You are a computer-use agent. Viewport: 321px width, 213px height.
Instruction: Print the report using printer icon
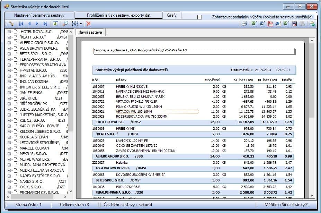[x=244, y=24]
